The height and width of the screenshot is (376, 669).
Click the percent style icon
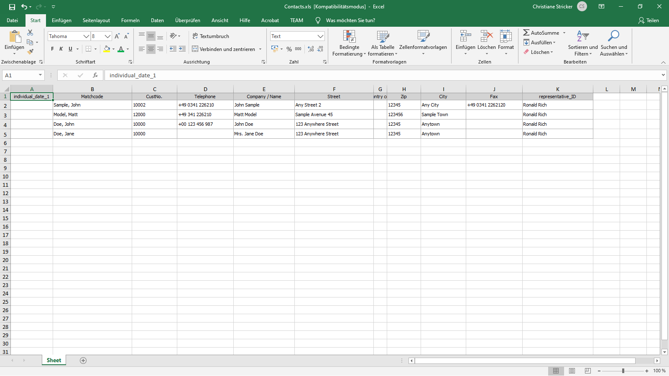tap(289, 49)
